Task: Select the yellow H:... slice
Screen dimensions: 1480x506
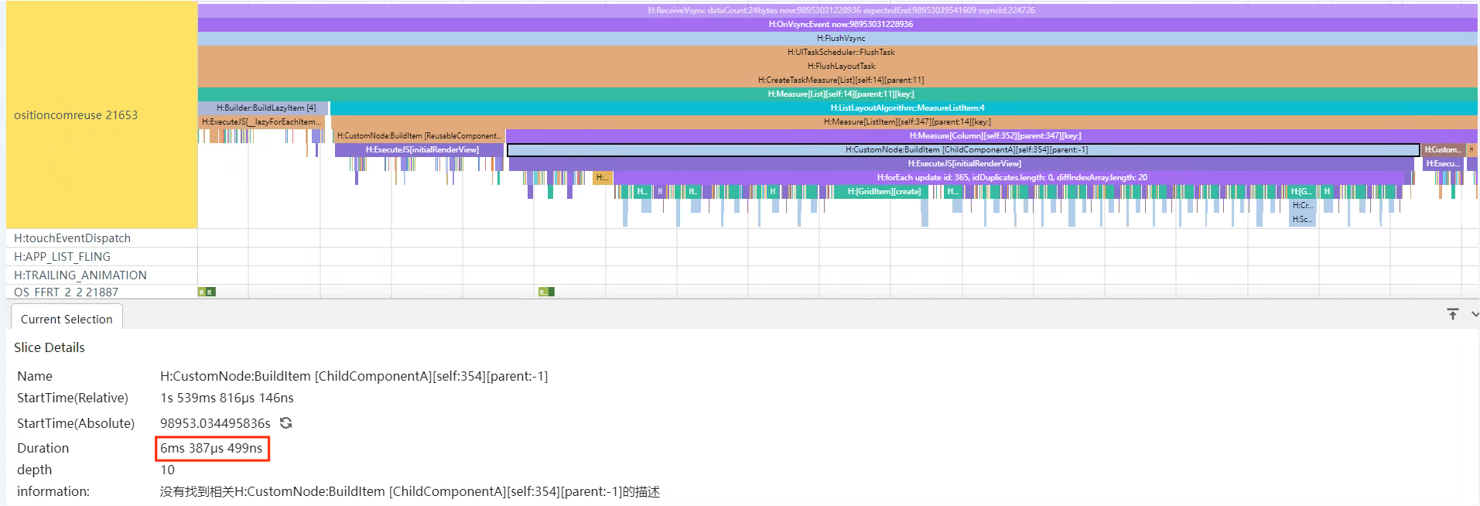Action: tap(603, 177)
